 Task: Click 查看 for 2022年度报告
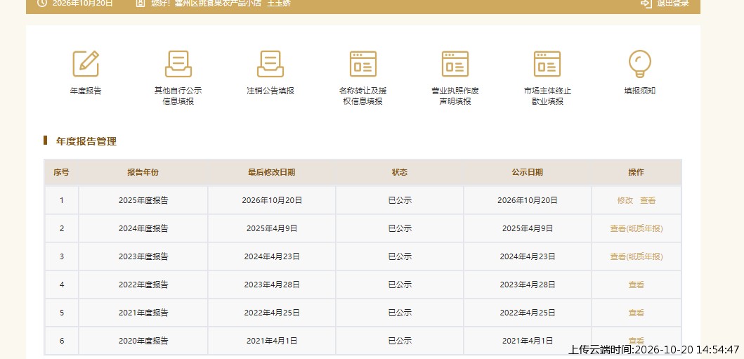[637, 285]
